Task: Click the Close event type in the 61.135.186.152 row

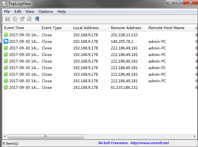Action: [47, 87]
